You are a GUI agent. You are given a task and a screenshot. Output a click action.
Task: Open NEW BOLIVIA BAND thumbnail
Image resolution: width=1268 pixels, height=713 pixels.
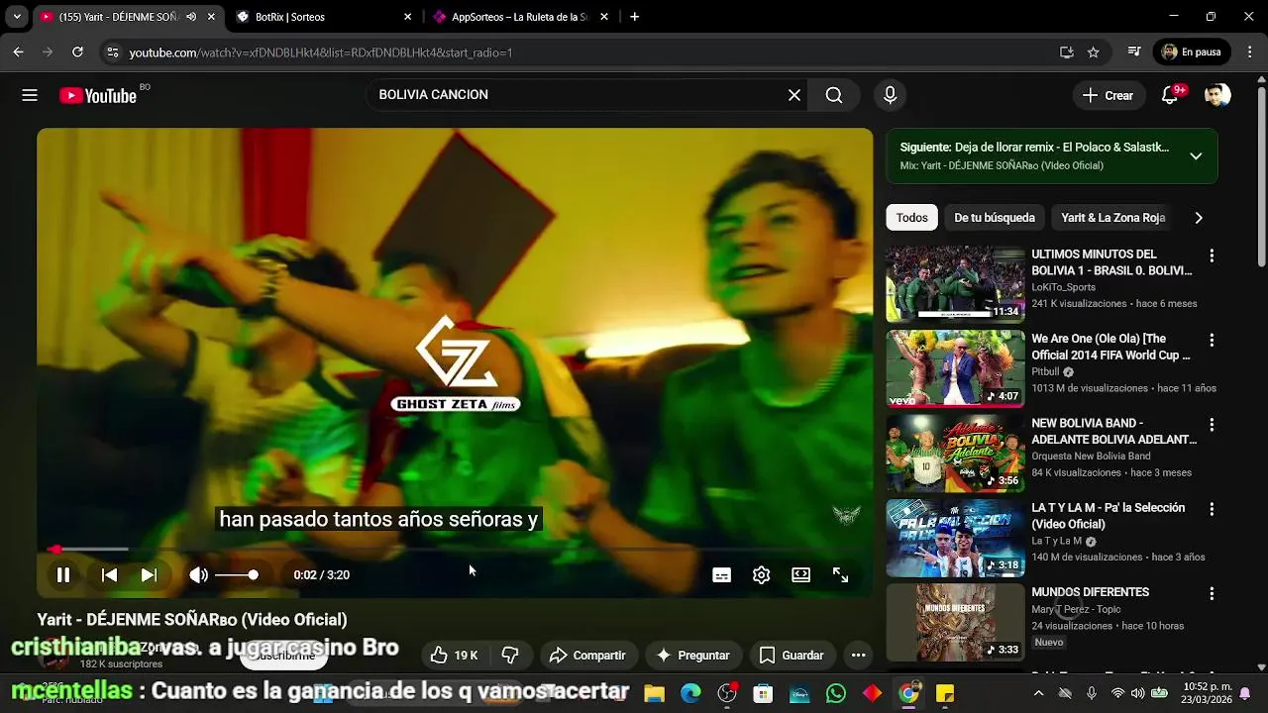[x=955, y=453]
